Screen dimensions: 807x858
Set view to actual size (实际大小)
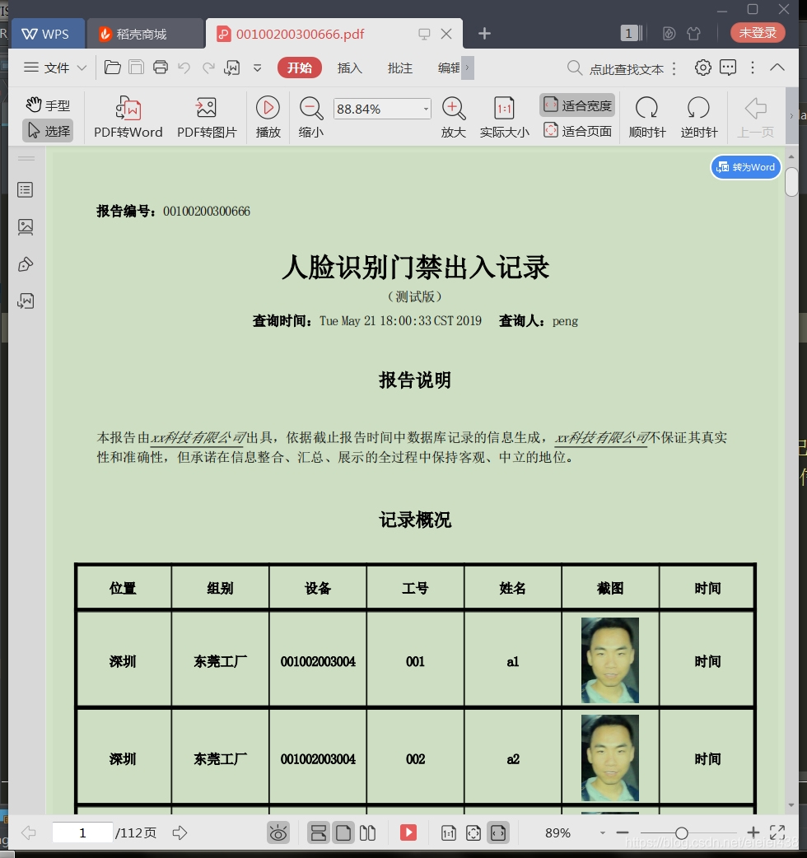pyautogui.click(x=504, y=117)
